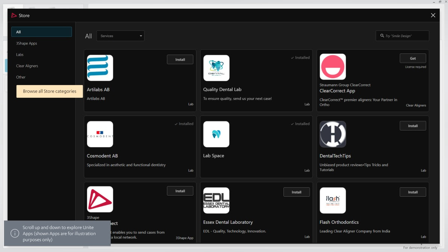
Task: Install the Artilabs AB app
Action: [180, 59]
